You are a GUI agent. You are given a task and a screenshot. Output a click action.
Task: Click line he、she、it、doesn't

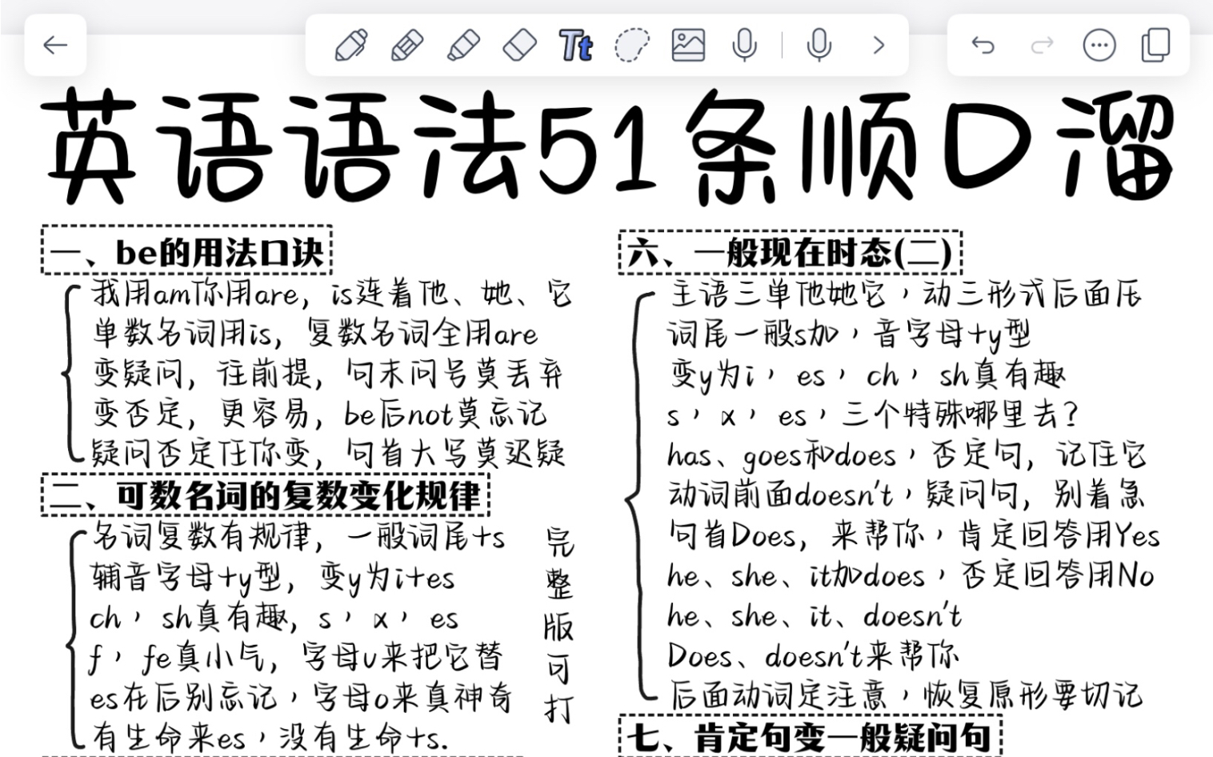click(814, 615)
